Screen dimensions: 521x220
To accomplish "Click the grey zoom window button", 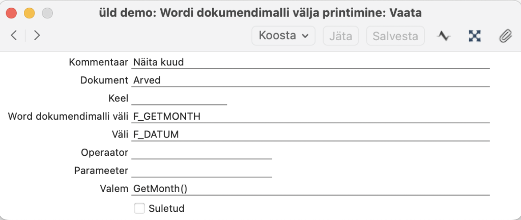I will coord(47,13).
